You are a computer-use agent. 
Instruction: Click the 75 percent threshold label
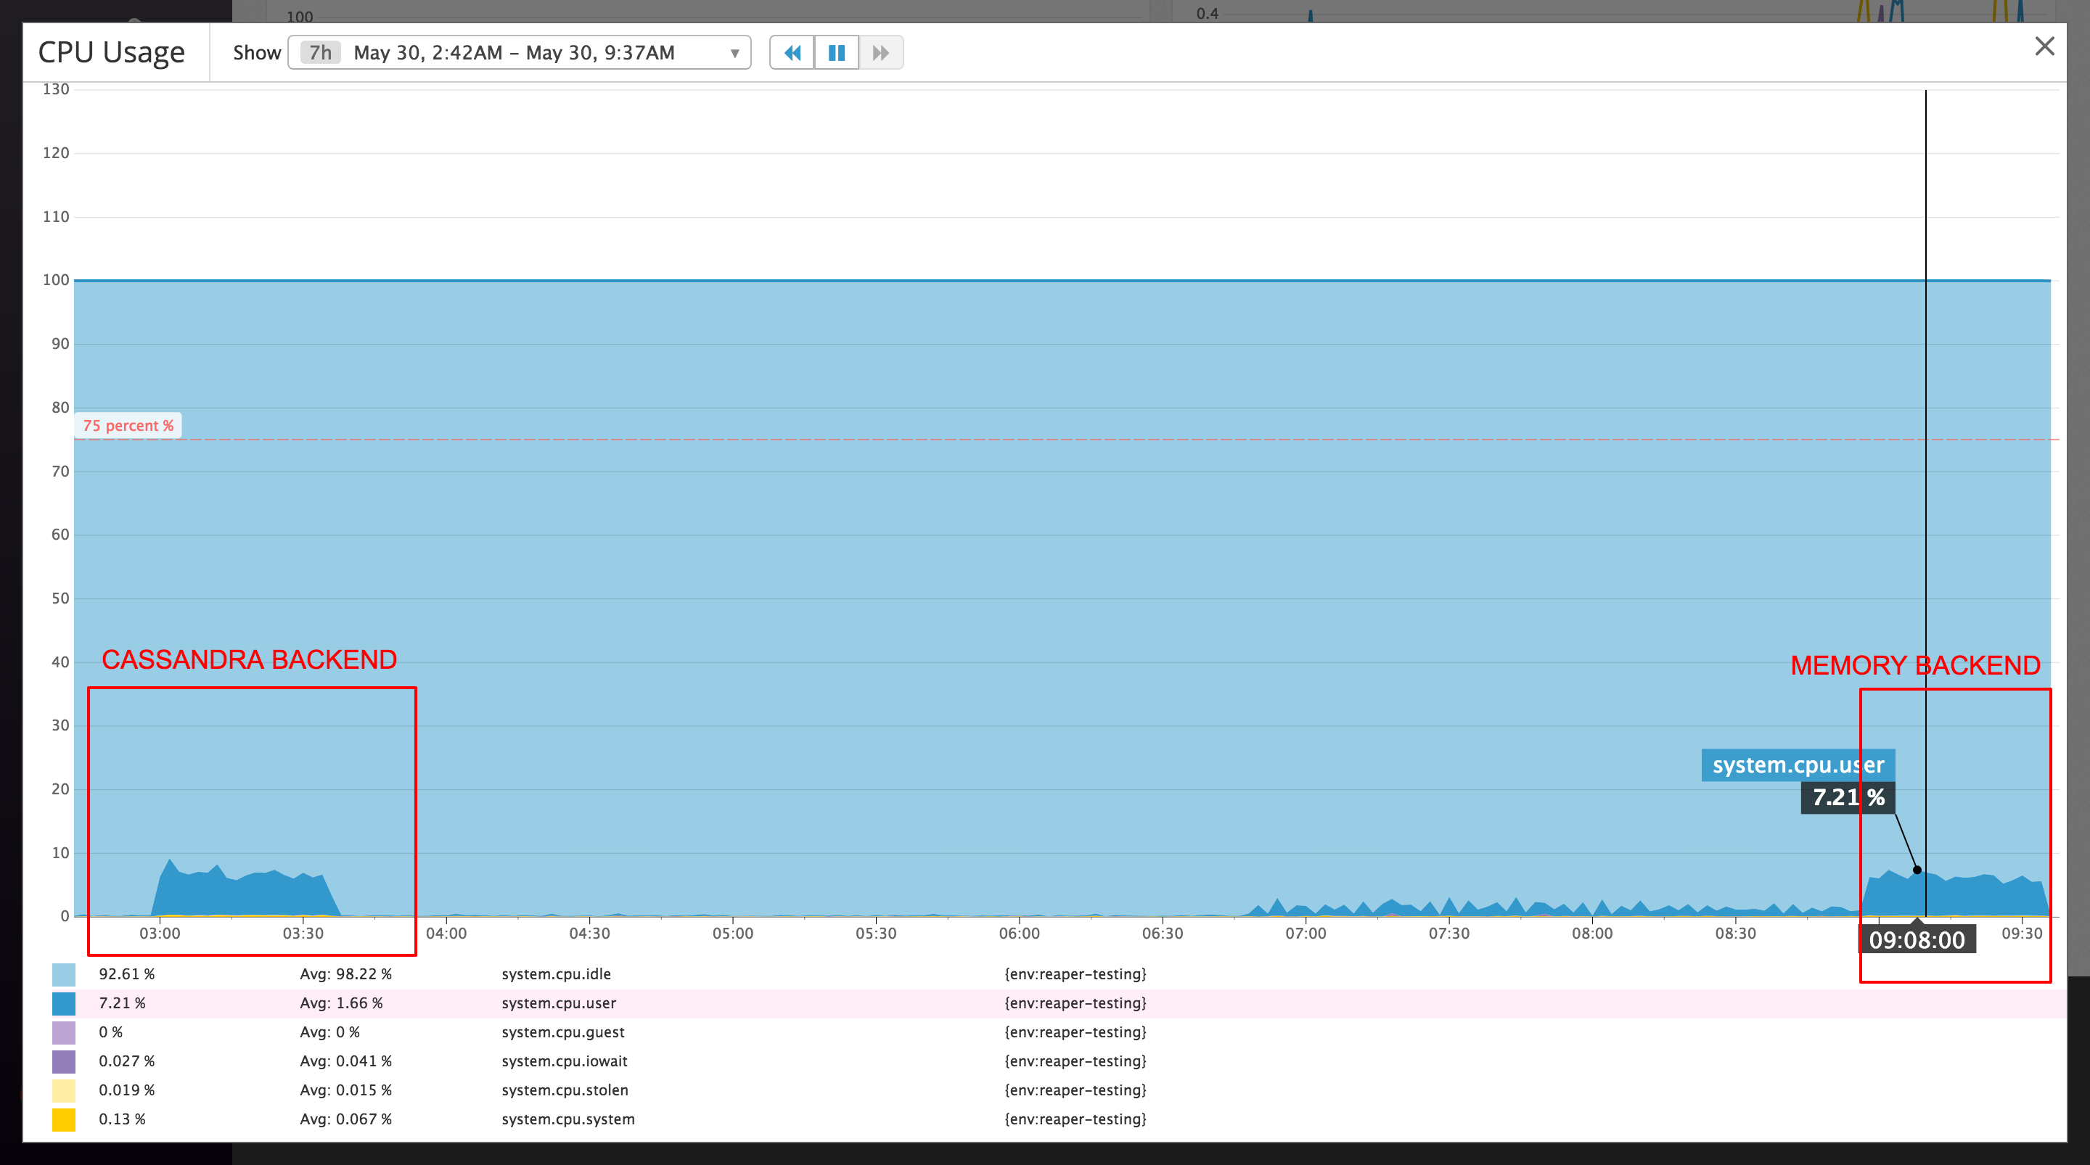click(x=128, y=426)
